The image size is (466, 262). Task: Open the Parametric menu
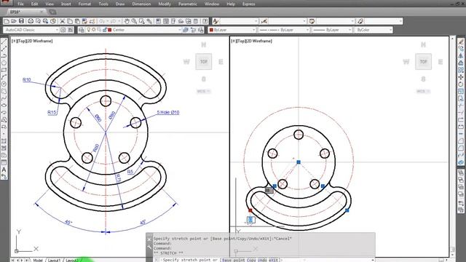(188, 4)
